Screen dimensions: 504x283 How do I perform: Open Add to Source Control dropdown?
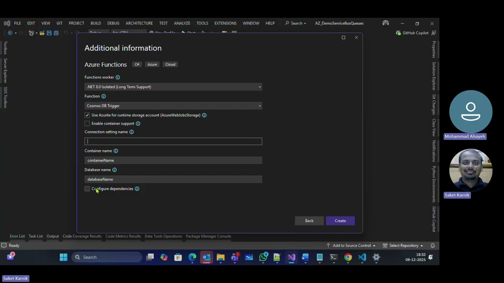tap(350, 246)
